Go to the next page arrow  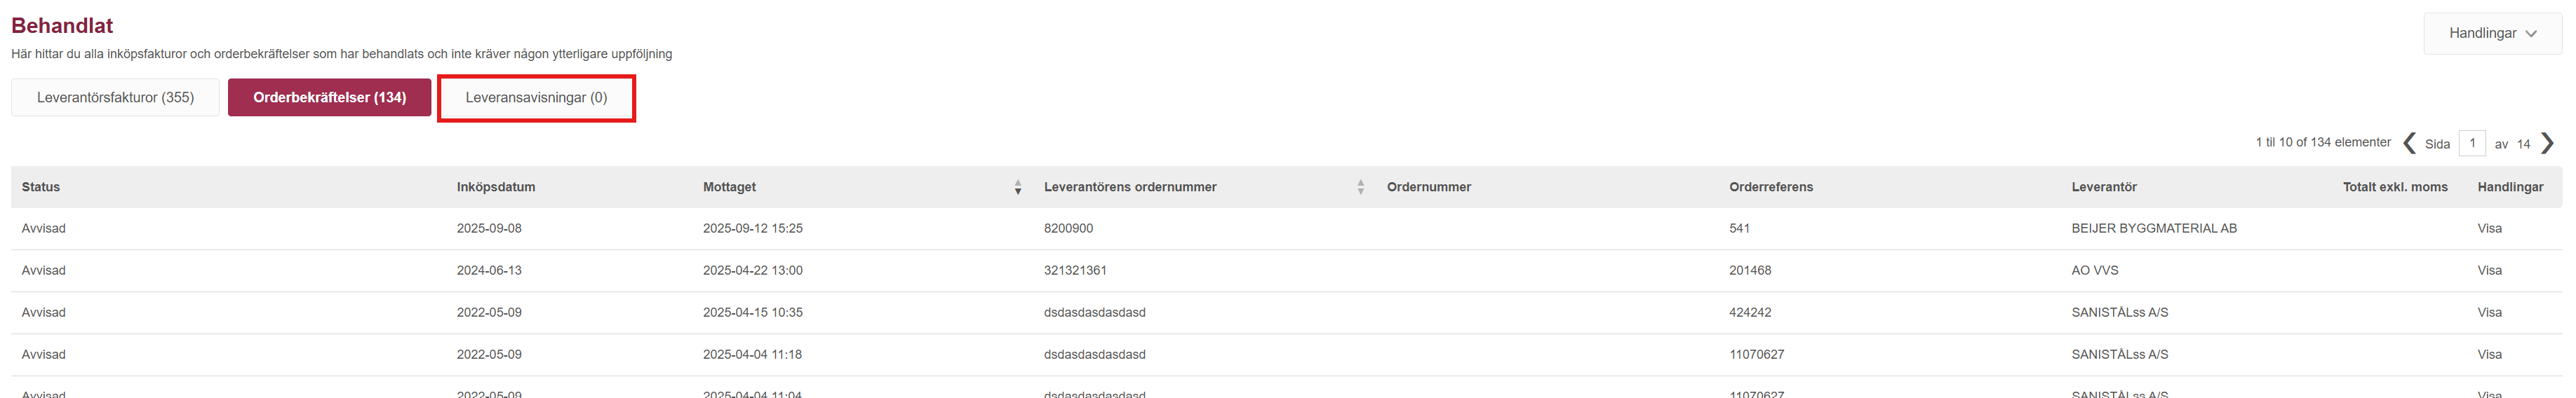tap(2547, 143)
